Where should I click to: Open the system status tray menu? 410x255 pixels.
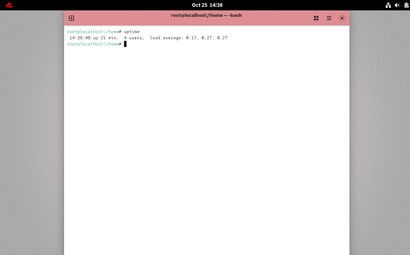tap(397, 5)
